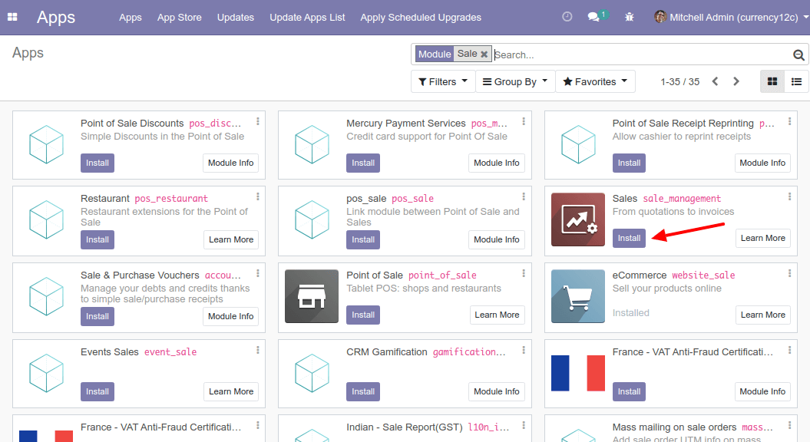
Task: Click cube icon of pos_sale module
Action: (312, 220)
